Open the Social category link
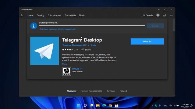Screen dimensions: 195x109 [x=93, y=45]
